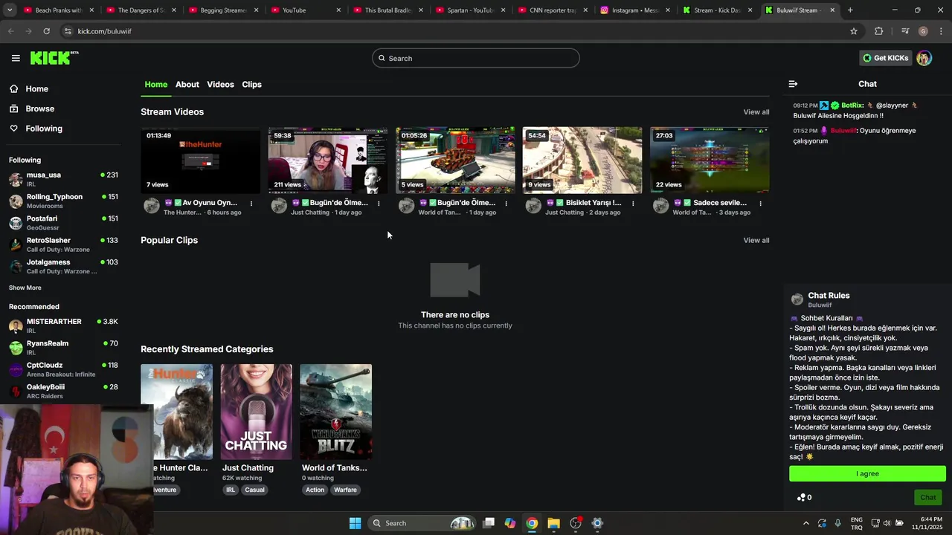
Task: Click the Warfare category tag
Action: [345, 490]
